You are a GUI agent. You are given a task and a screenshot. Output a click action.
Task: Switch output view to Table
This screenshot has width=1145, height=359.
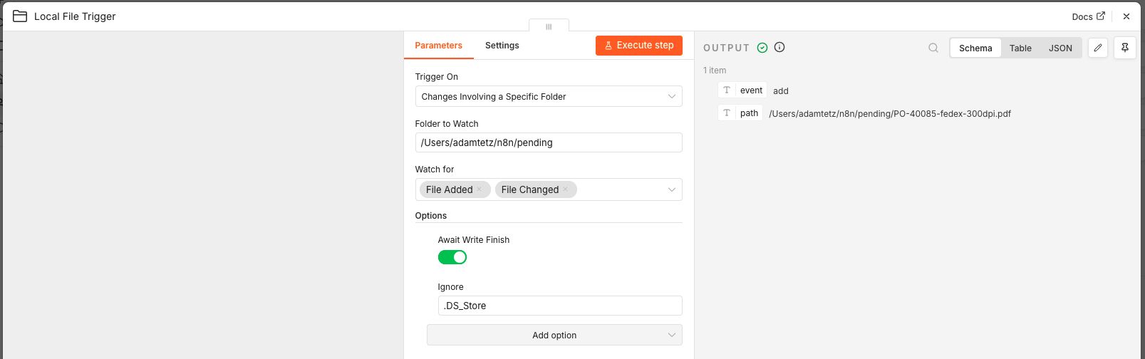coord(1020,48)
